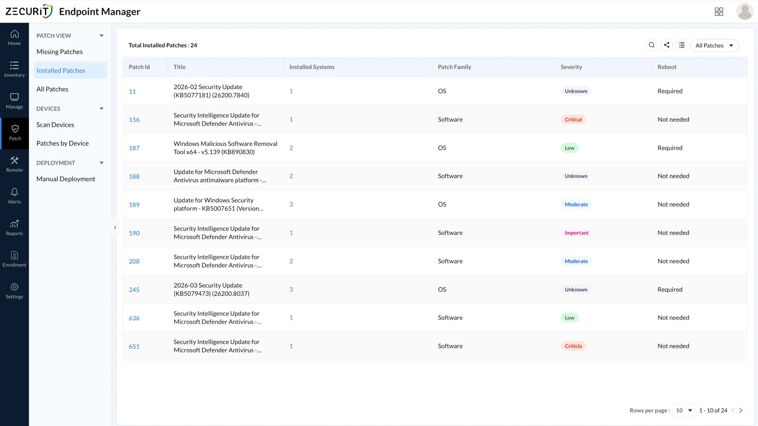Open the user profile avatar
758x426 pixels.
[x=745, y=11]
